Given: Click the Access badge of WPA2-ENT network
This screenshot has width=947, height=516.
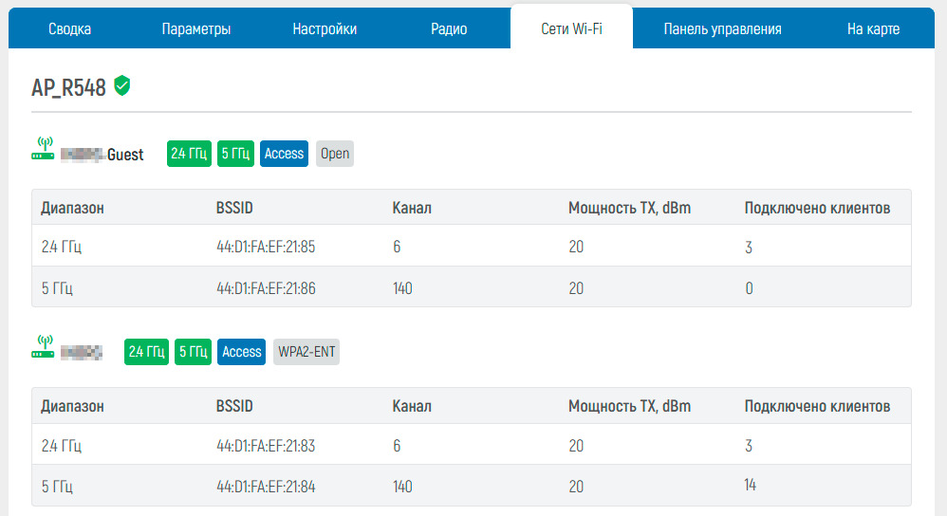Looking at the screenshot, I should point(242,352).
